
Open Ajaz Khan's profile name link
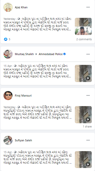click(21, 7)
